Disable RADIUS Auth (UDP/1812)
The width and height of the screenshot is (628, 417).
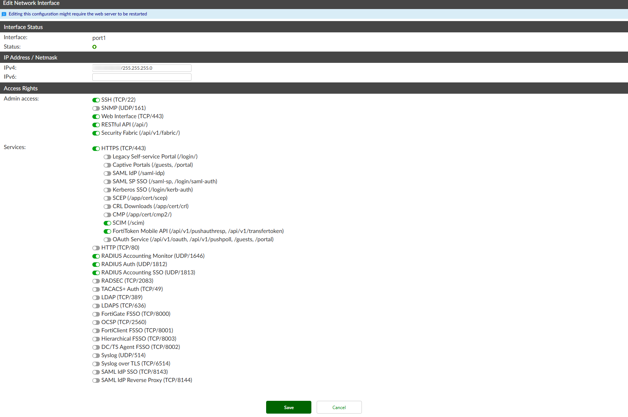[96, 264]
